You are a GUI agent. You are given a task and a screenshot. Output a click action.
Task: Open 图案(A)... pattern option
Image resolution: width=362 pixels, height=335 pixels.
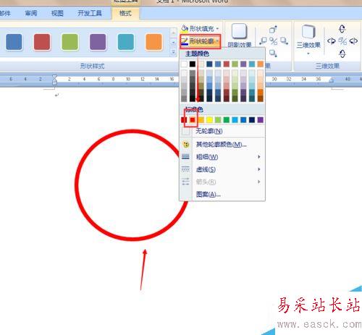(x=222, y=194)
